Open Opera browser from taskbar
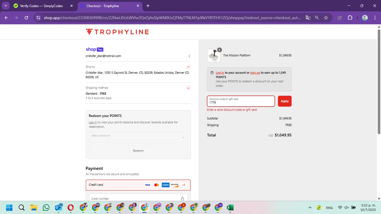This screenshot has width=381, height=214. coord(71,208)
